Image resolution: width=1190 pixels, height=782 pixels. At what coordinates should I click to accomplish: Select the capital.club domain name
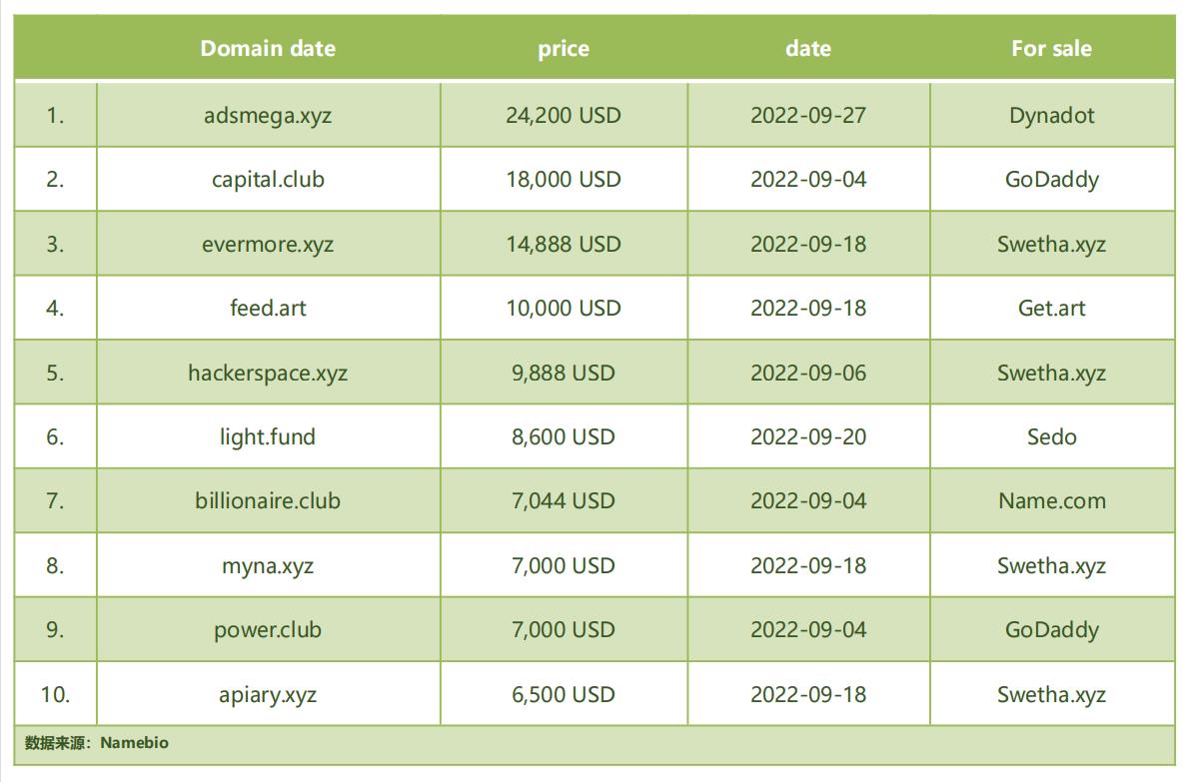click(268, 180)
